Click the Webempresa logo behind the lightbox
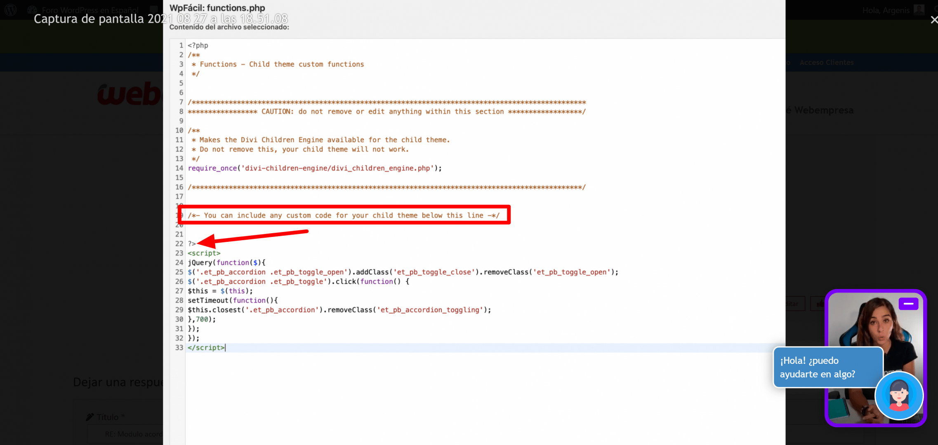This screenshot has height=445, width=938. (130, 94)
